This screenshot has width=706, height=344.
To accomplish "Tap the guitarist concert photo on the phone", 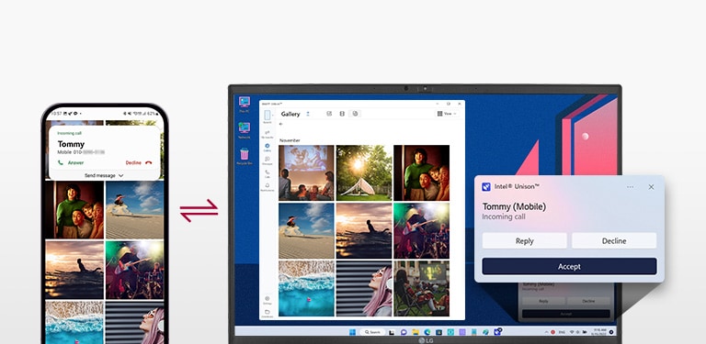I will [x=134, y=270].
